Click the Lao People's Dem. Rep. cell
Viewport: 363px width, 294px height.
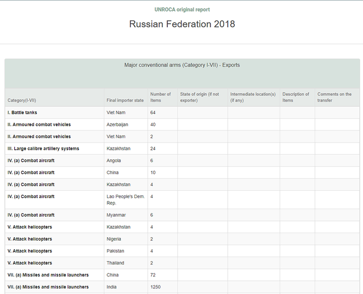point(126,200)
